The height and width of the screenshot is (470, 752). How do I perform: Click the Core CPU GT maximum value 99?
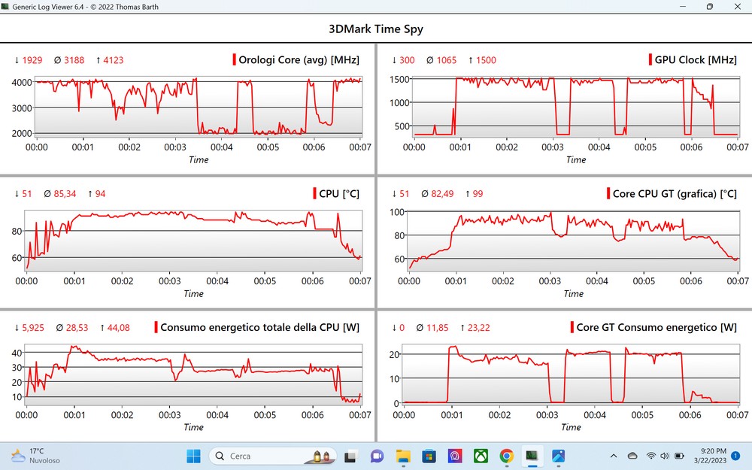pos(478,194)
